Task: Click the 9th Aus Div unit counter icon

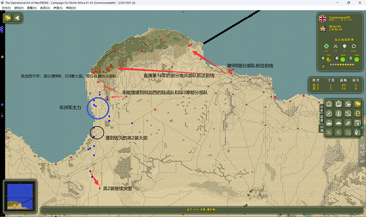Action: pyautogui.click(x=323, y=29)
